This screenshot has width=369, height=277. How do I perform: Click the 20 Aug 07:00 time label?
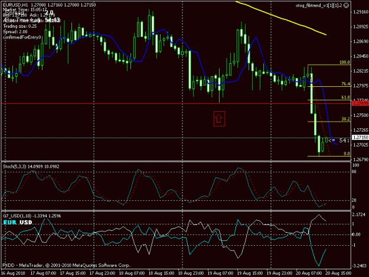pos(309,273)
